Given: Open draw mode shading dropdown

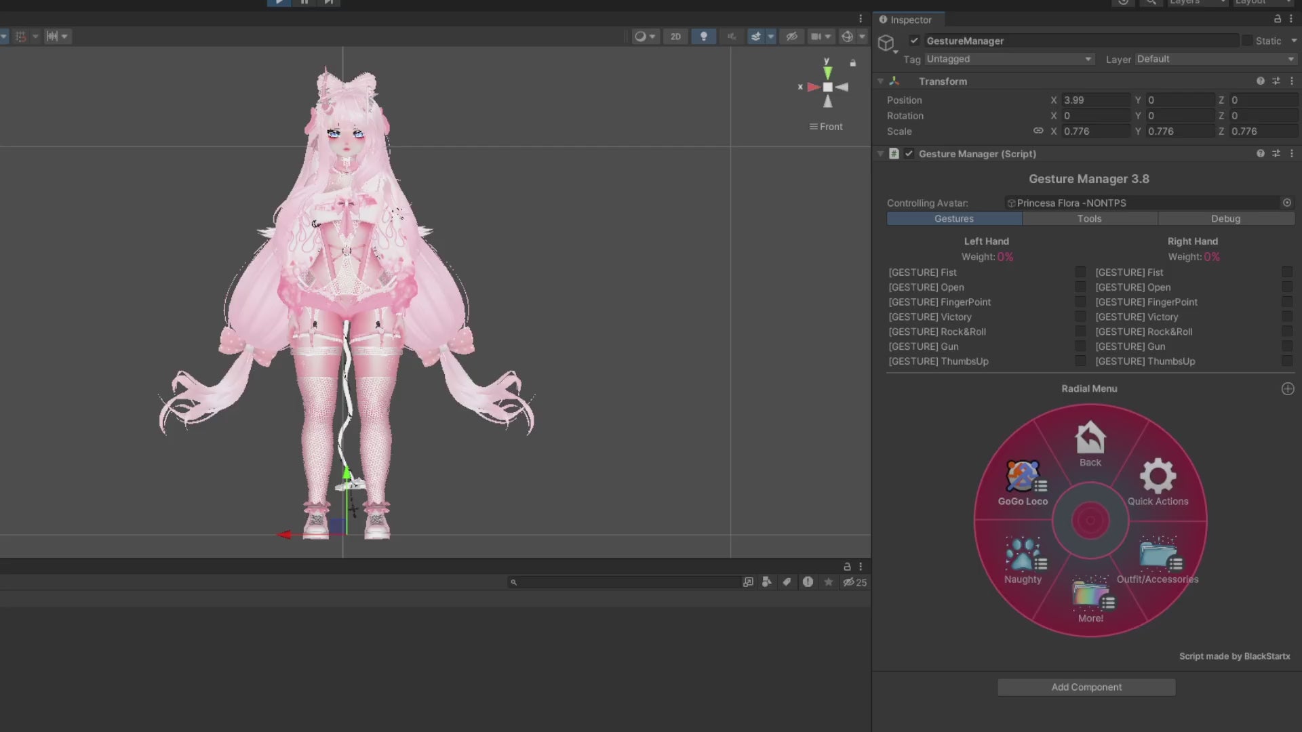Looking at the screenshot, I should (645, 37).
